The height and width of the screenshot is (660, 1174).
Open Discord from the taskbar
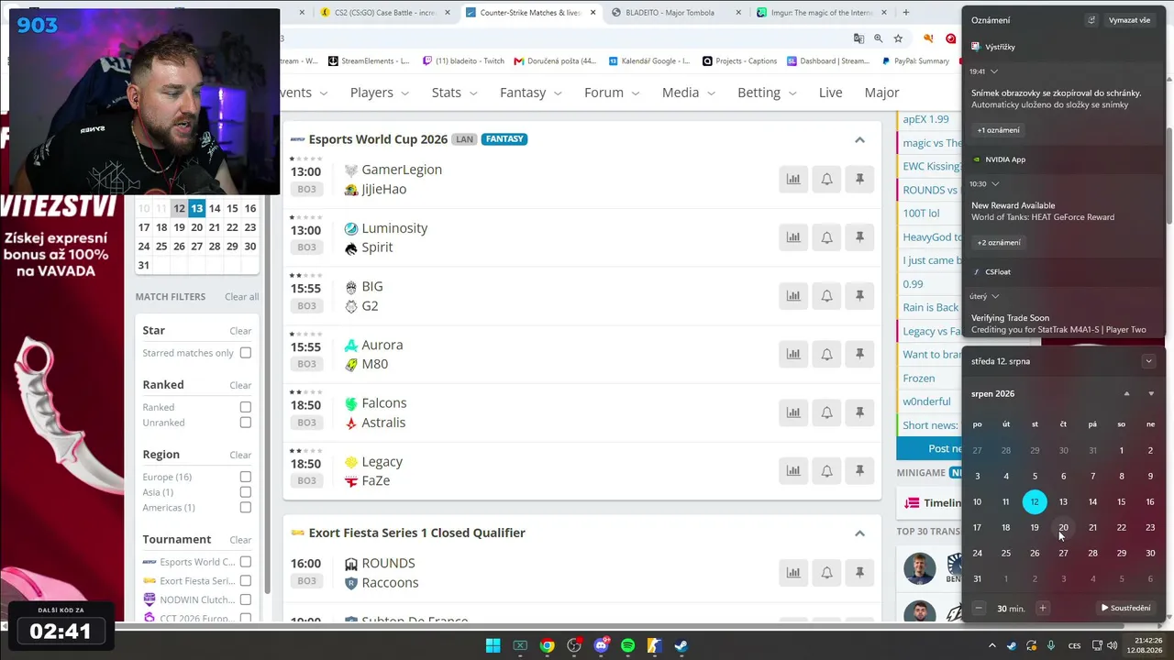tap(601, 645)
